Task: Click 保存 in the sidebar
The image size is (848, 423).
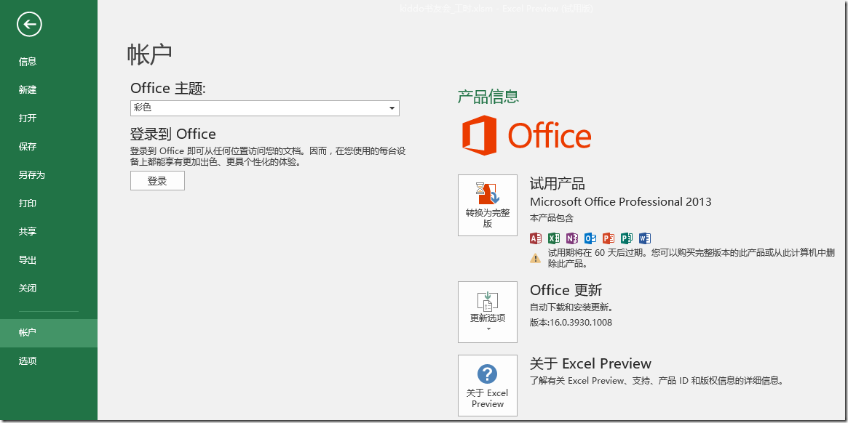Action: pyautogui.click(x=28, y=146)
